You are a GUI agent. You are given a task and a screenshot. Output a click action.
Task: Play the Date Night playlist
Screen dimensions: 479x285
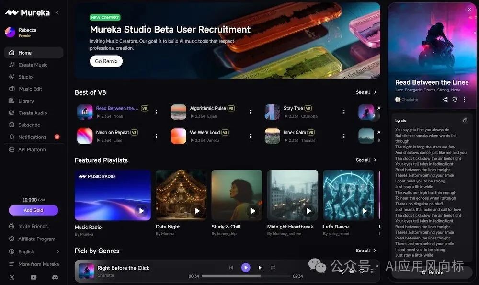click(197, 210)
